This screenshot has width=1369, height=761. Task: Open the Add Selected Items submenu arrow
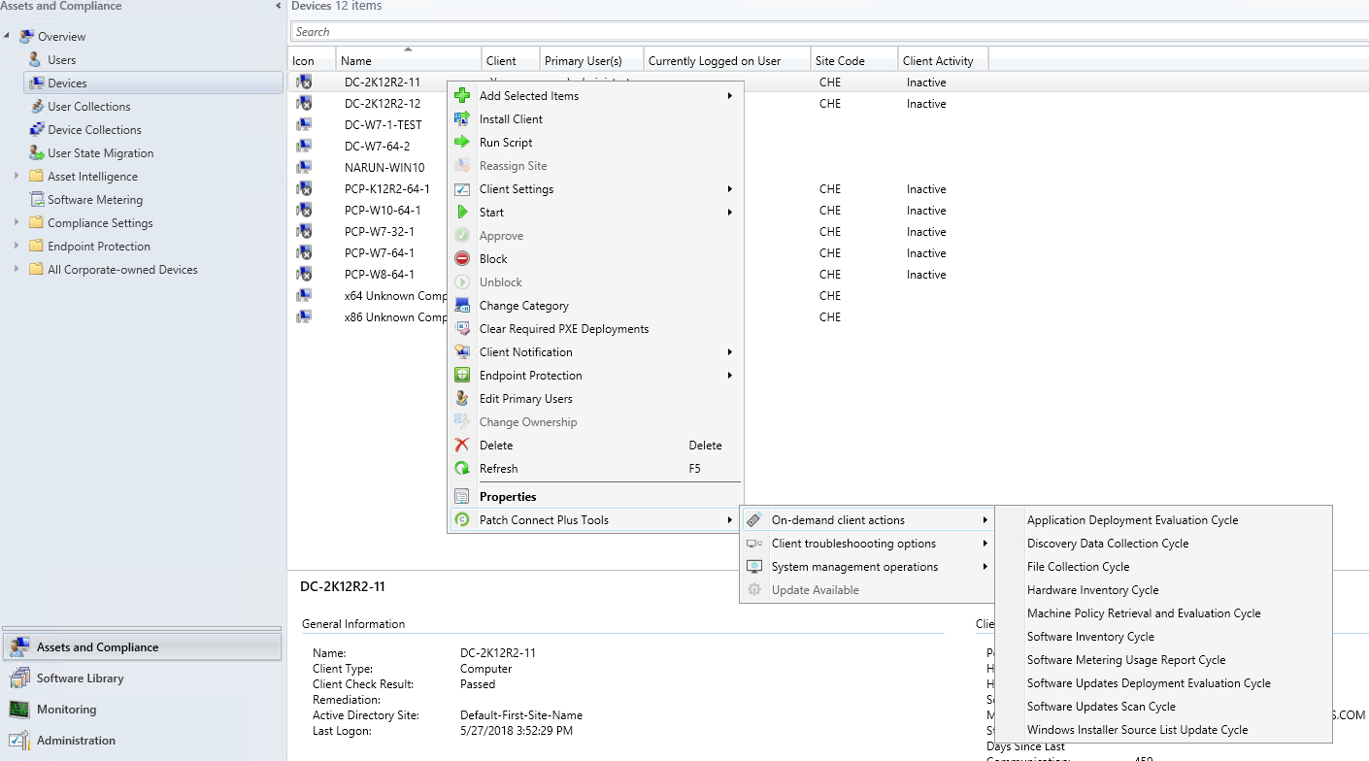click(x=730, y=96)
